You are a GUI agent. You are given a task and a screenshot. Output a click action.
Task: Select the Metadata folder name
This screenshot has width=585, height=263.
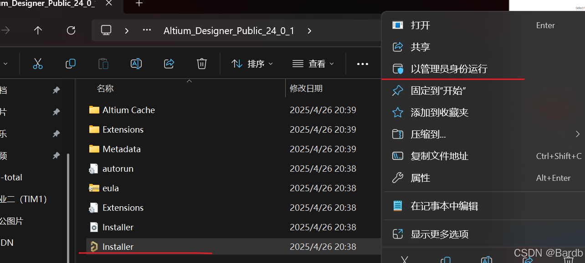(x=122, y=149)
